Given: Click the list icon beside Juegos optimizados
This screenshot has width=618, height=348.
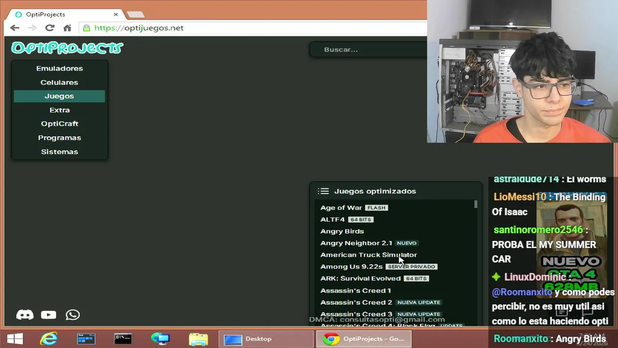Looking at the screenshot, I should [x=323, y=191].
